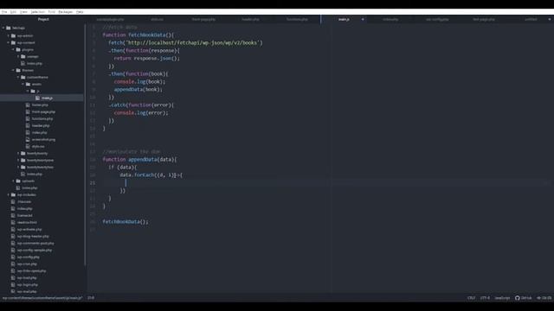Collapse the fetchapi project root

click(3, 28)
